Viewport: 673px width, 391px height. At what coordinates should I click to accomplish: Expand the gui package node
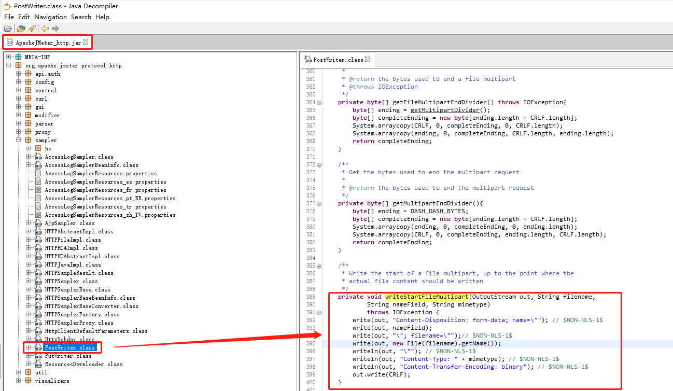click(x=19, y=107)
